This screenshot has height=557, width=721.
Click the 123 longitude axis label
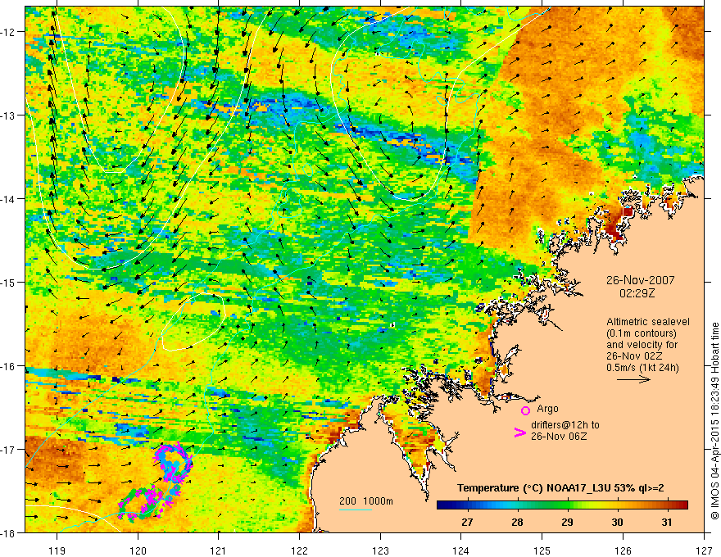click(x=380, y=550)
